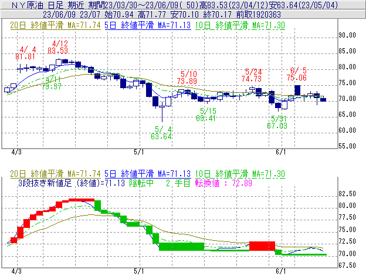Click the lower chart 5日 終値平滑 MA=71.13 legend
This screenshot has height=279, width=366.
[148, 174]
